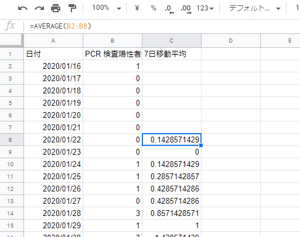Click cell C15 with value 1
Screen dimensions: 300x237
[172, 225]
